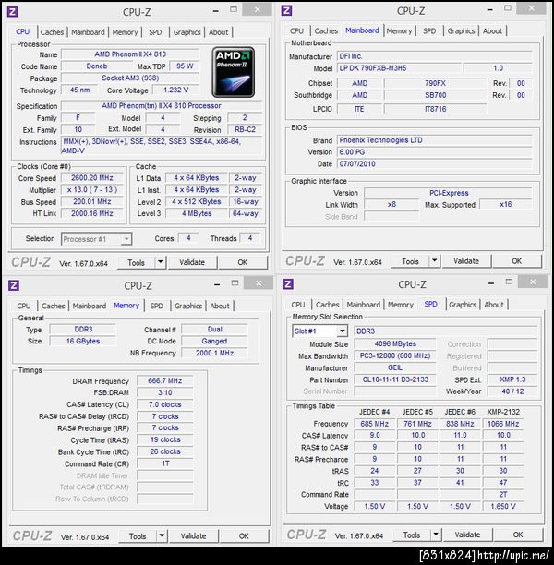The height and width of the screenshot is (565, 554).
Task: Click the CPU-Z app icon in CPU tab window
Action: tap(12, 12)
